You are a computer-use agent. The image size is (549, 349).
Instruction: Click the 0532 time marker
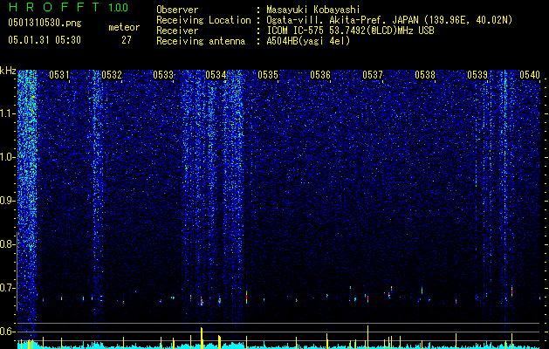[112, 74]
